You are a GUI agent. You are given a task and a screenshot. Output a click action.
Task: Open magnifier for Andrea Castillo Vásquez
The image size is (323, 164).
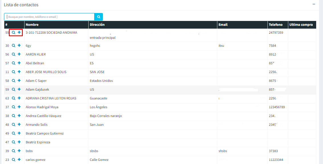point(13,116)
